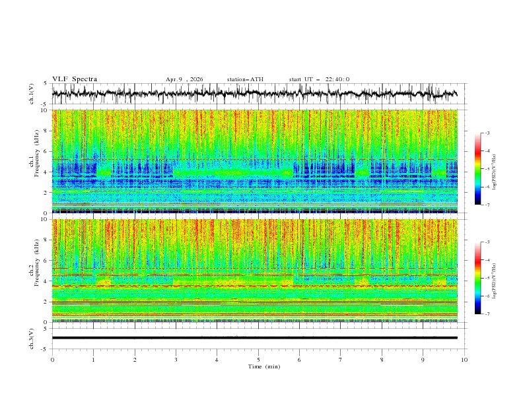The height and width of the screenshot is (404, 523).
Task: Click the long green emission band in ch.1 spectrogram
Action: pos(233,172)
